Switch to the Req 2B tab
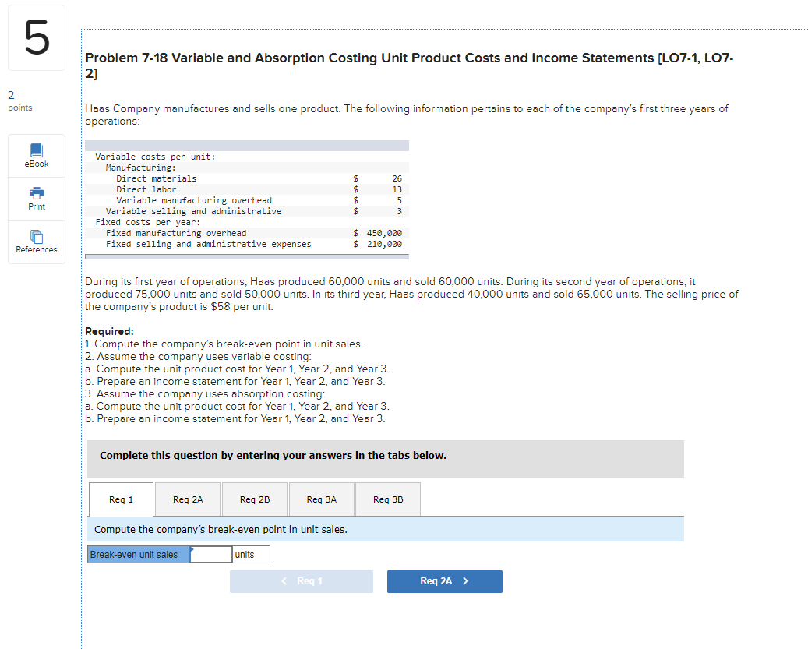Viewport: 808px width, 649px height. [x=254, y=499]
